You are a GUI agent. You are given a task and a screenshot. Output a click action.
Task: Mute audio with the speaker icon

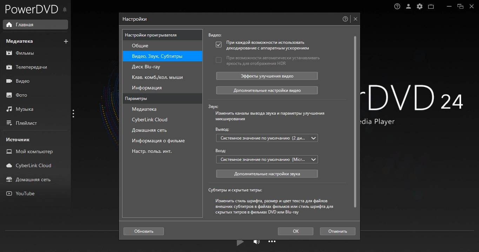[x=257, y=241]
